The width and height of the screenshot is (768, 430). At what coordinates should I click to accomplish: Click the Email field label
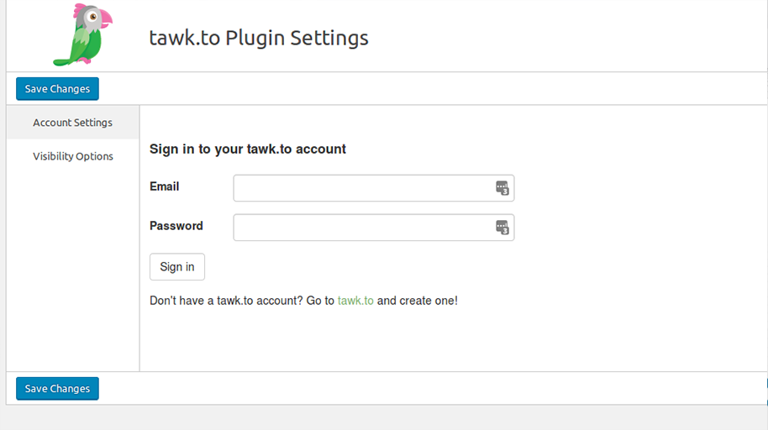164,186
